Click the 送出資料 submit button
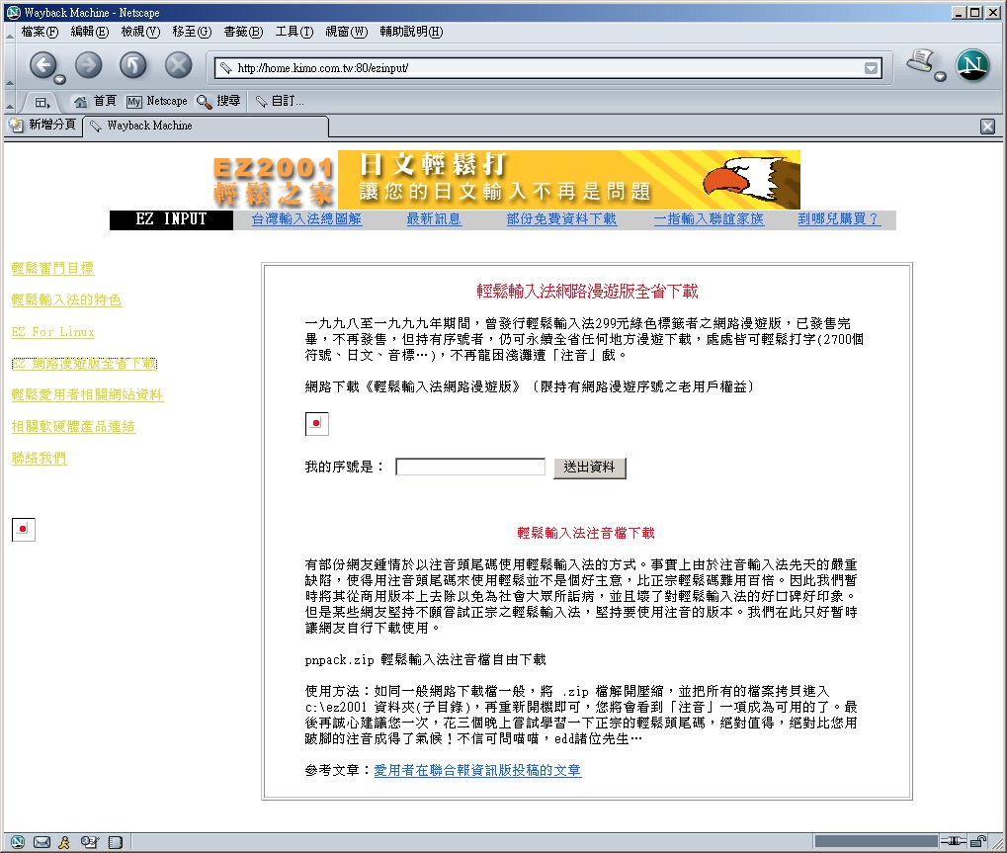1007x853 pixels. click(589, 468)
